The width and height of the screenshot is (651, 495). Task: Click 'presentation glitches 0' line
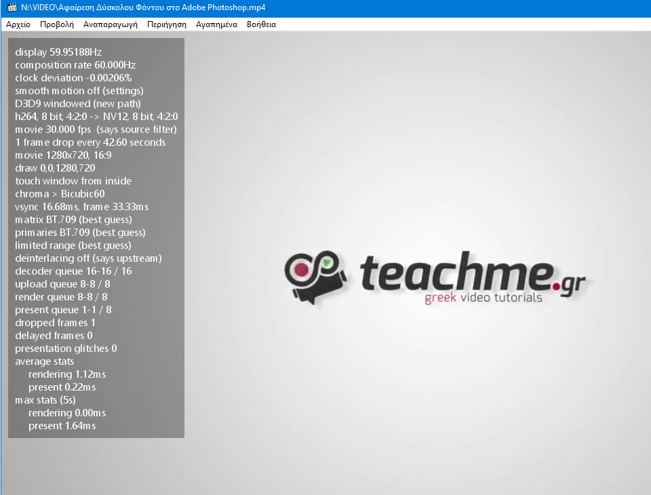tap(66, 349)
